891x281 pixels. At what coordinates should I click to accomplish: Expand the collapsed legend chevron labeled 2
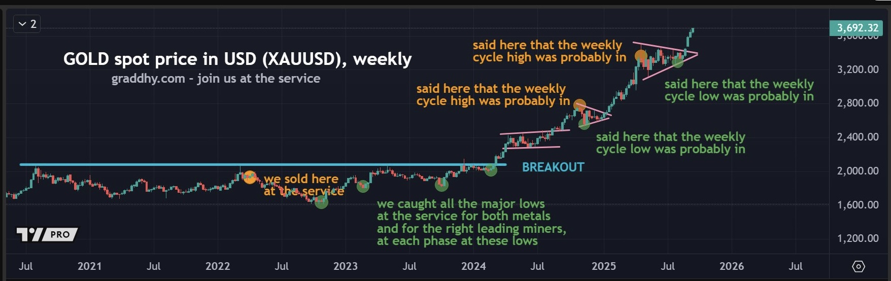(x=27, y=24)
